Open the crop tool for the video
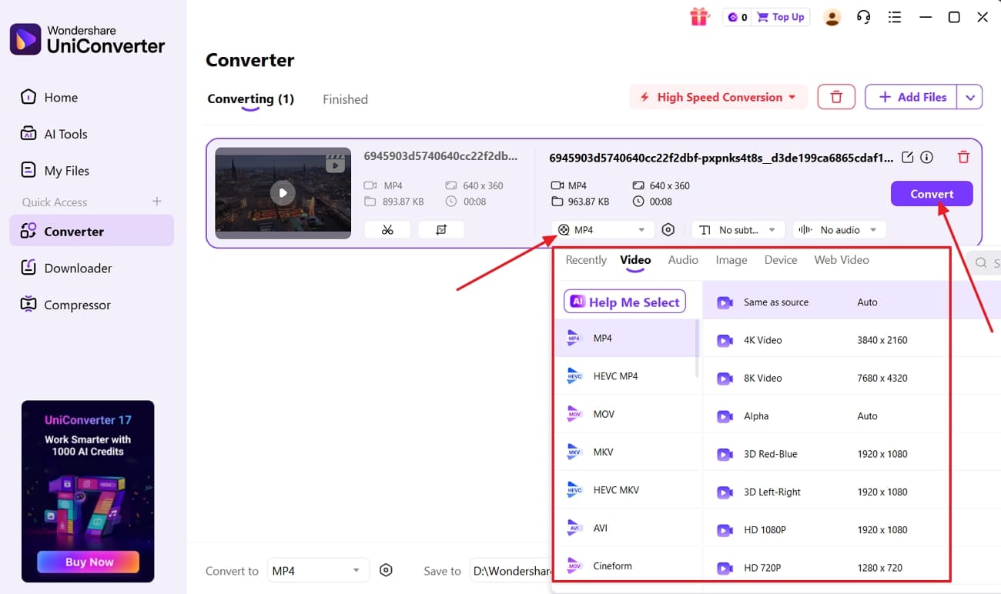1001x594 pixels. coord(441,229)
